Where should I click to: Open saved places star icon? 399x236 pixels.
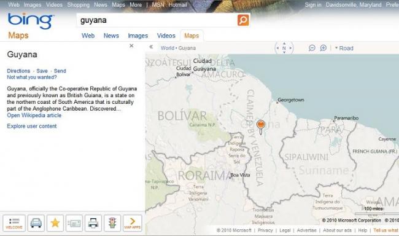[55, 223]
